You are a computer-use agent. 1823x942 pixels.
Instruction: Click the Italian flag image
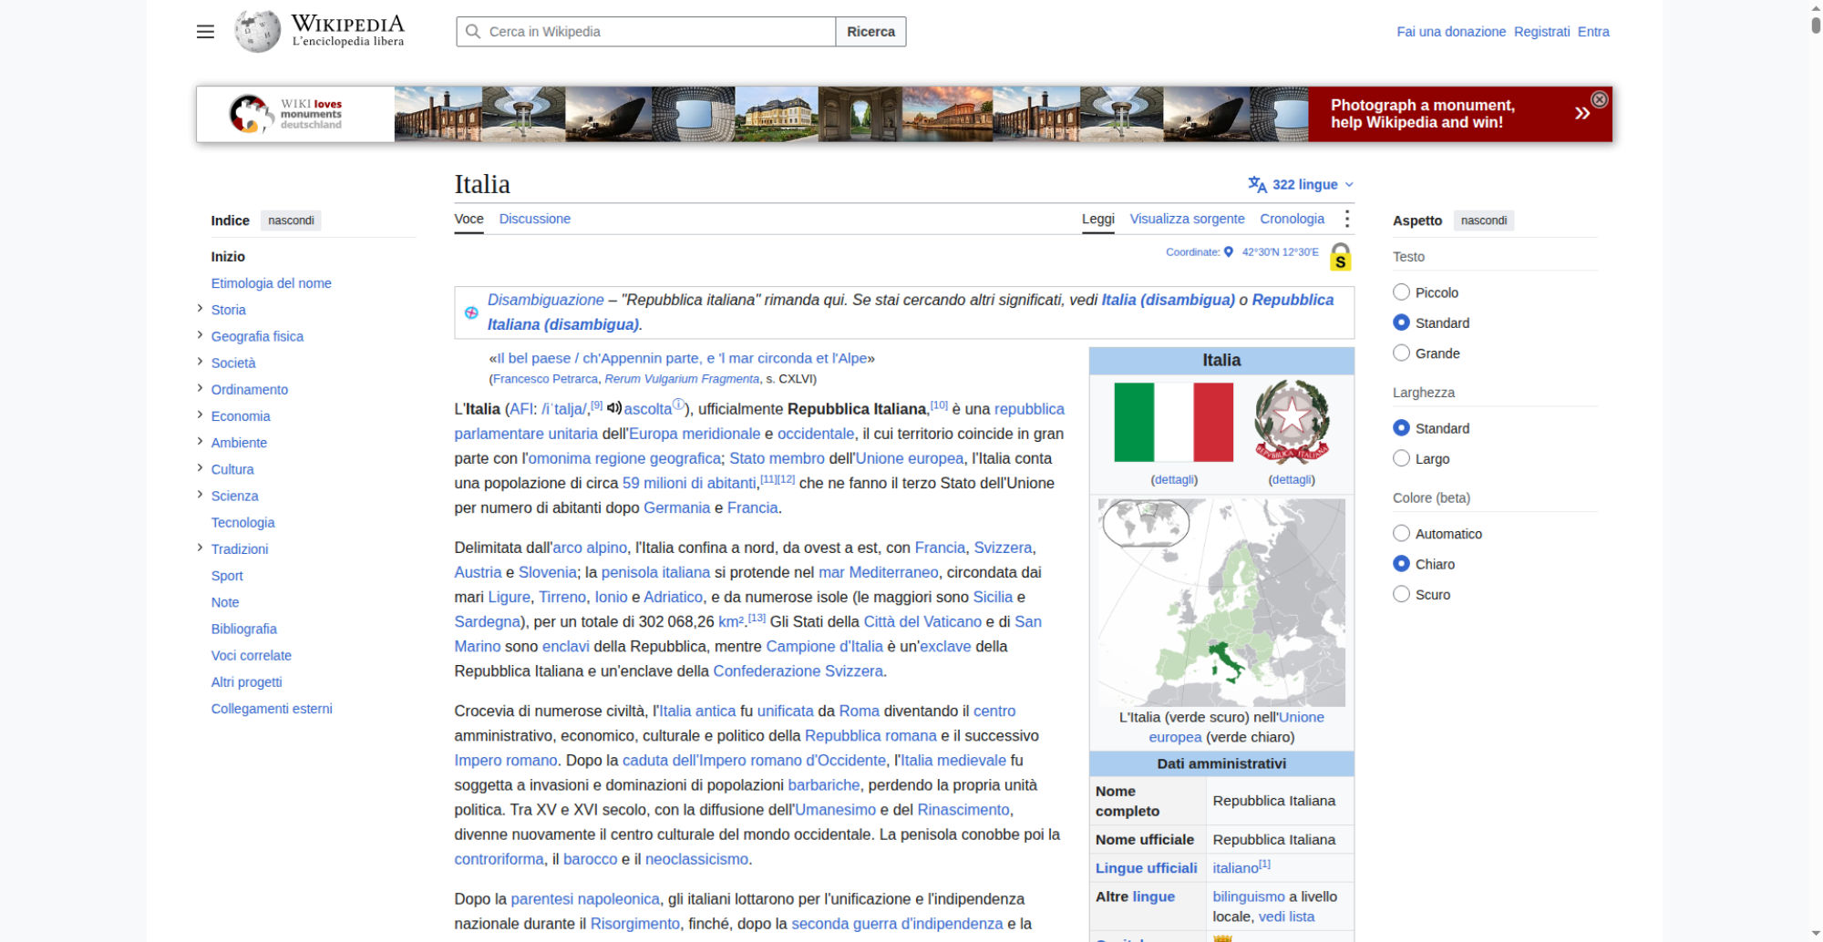[1173, 423]
